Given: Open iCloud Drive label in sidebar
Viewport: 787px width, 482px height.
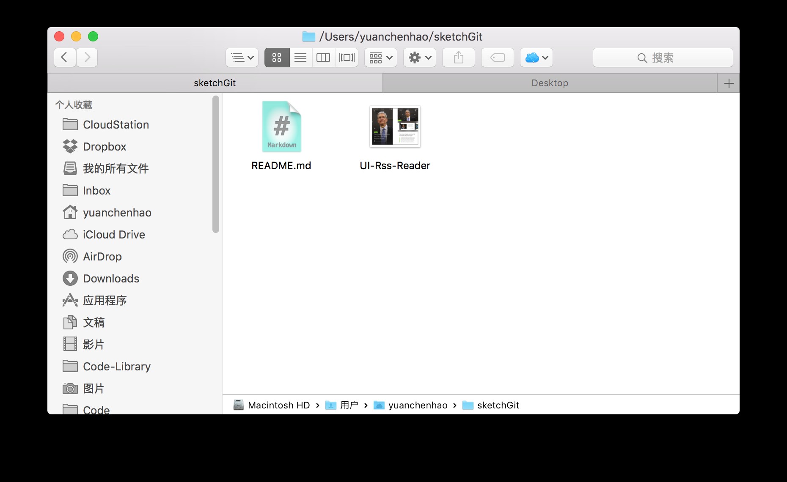Looking at the screenshot, I should click(x=114, y=235).
